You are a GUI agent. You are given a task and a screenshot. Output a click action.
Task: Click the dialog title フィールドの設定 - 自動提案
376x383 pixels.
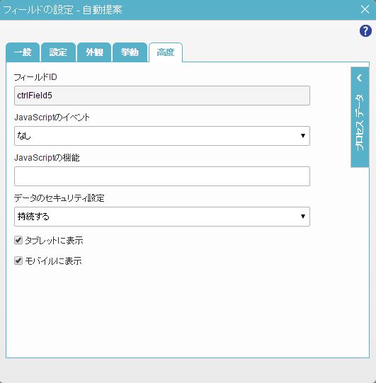pos(62,10)
